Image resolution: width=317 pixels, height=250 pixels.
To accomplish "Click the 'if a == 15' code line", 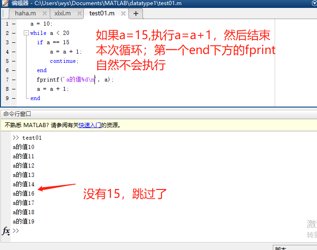I will click(53, 42).
